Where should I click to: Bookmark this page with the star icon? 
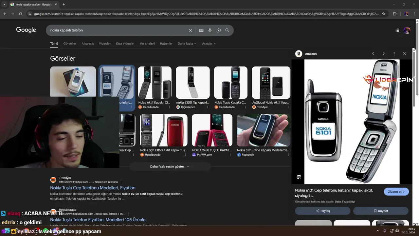384,14
